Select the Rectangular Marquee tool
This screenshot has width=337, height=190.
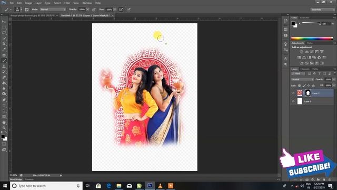tap(4, 27)
